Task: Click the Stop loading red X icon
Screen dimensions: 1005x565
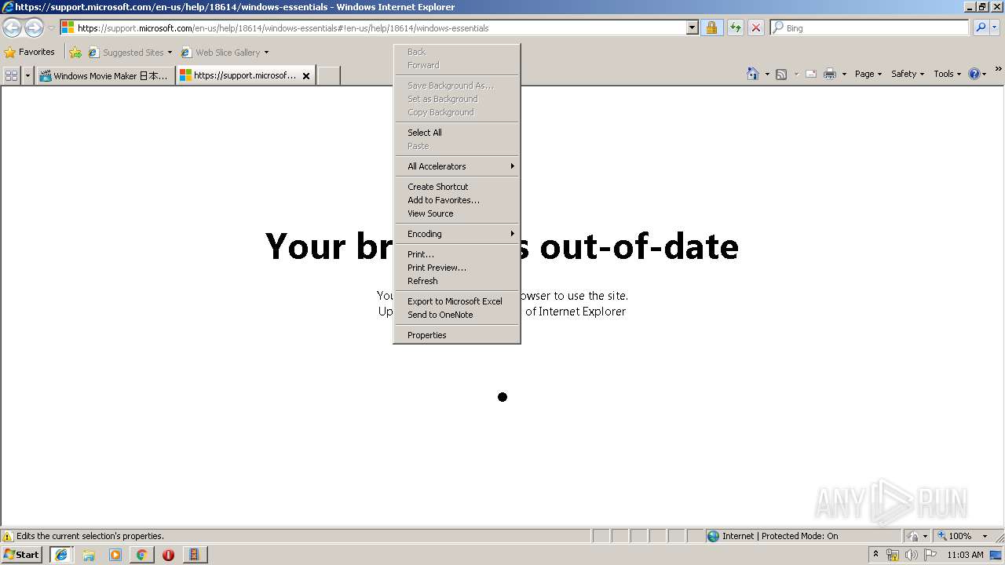Action: 755,27
